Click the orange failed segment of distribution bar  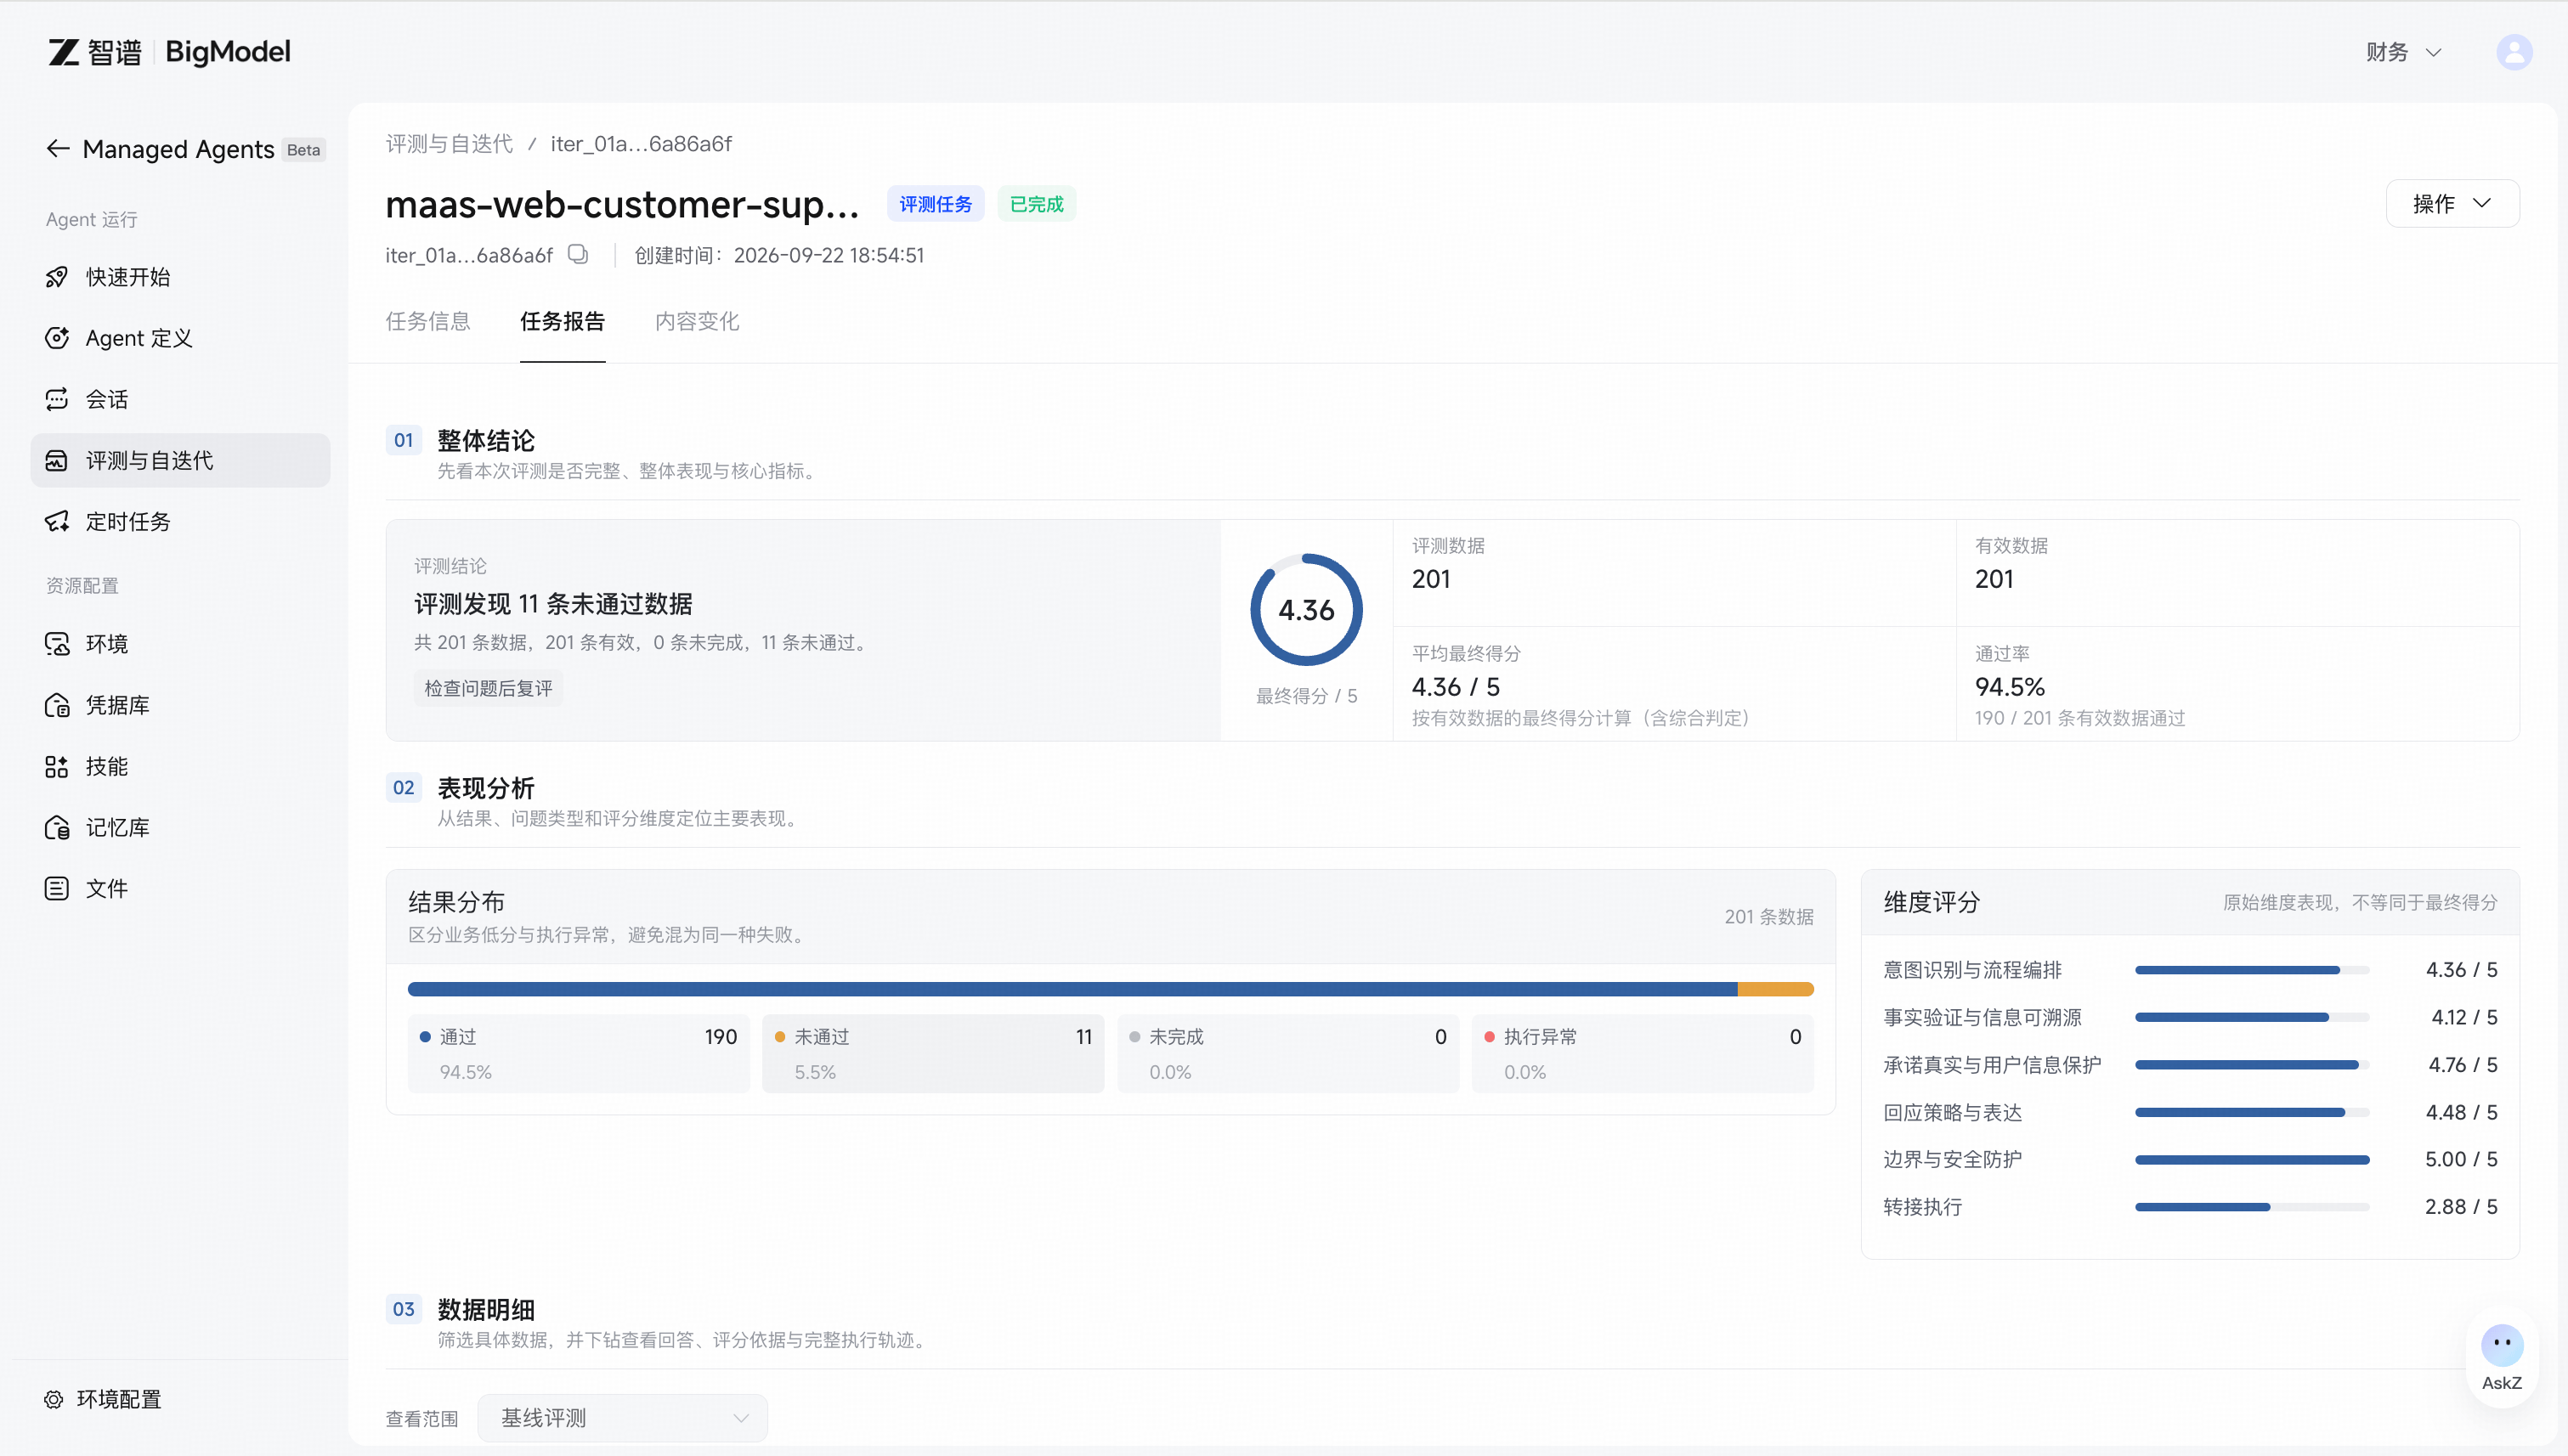1776,989
